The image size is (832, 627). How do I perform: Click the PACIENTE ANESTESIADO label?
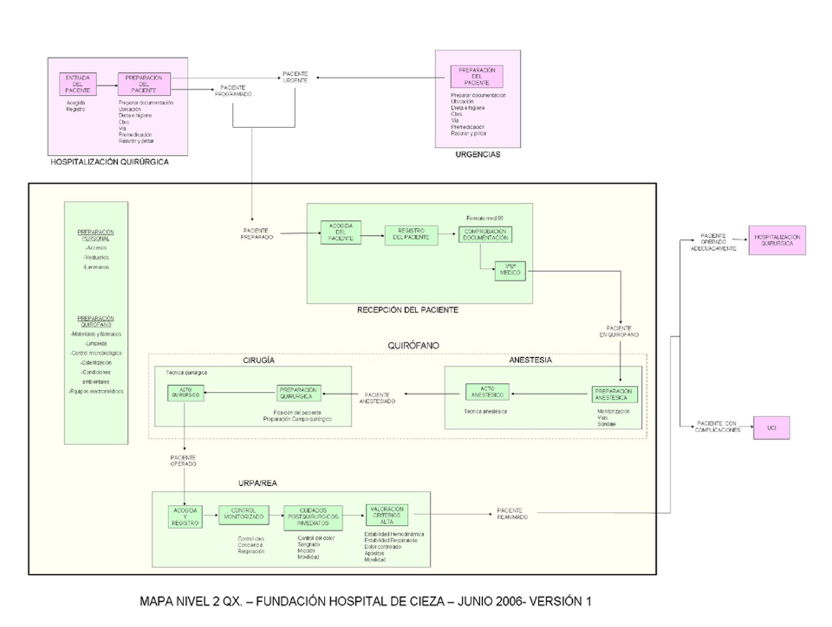pos(377,398)
